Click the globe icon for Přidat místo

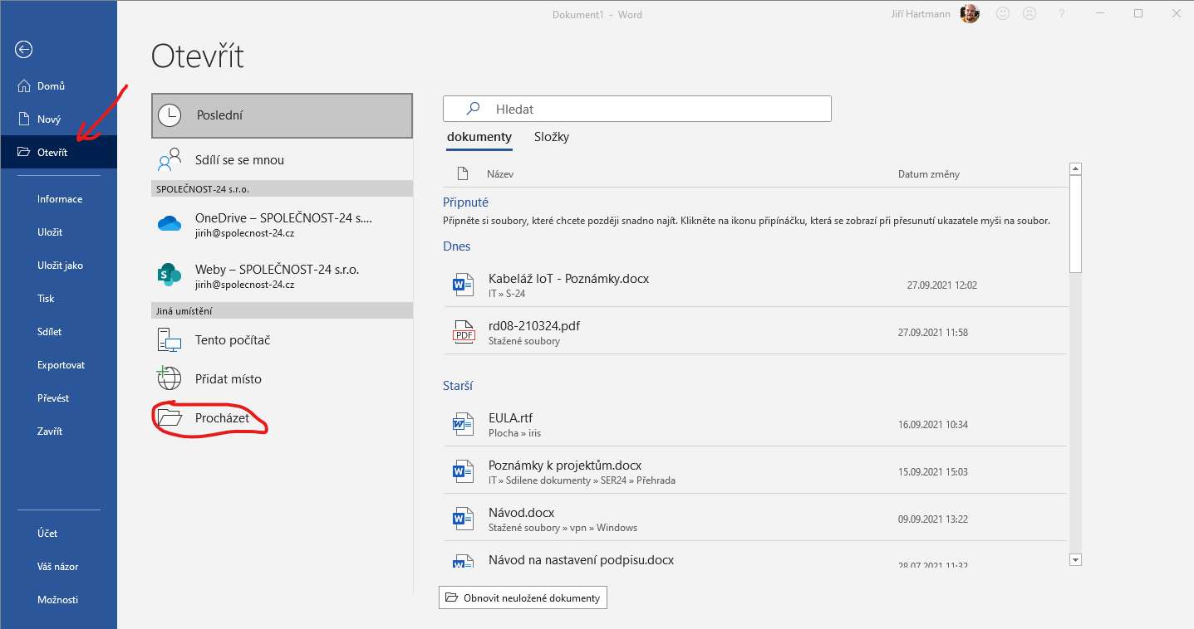tap(170, 378)
